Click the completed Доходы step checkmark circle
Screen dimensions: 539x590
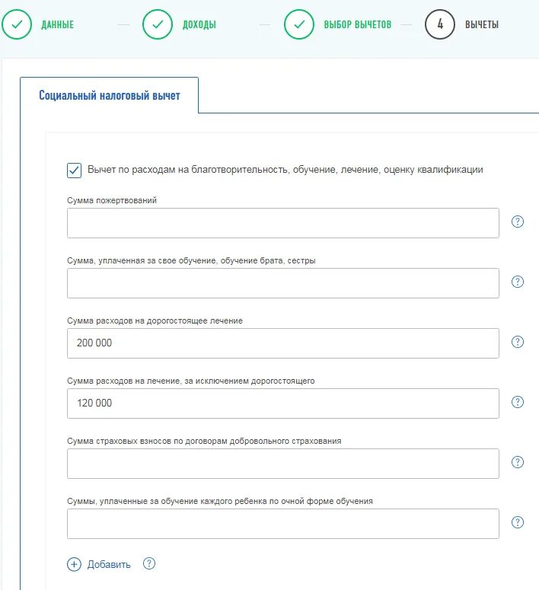pos(158,24)
